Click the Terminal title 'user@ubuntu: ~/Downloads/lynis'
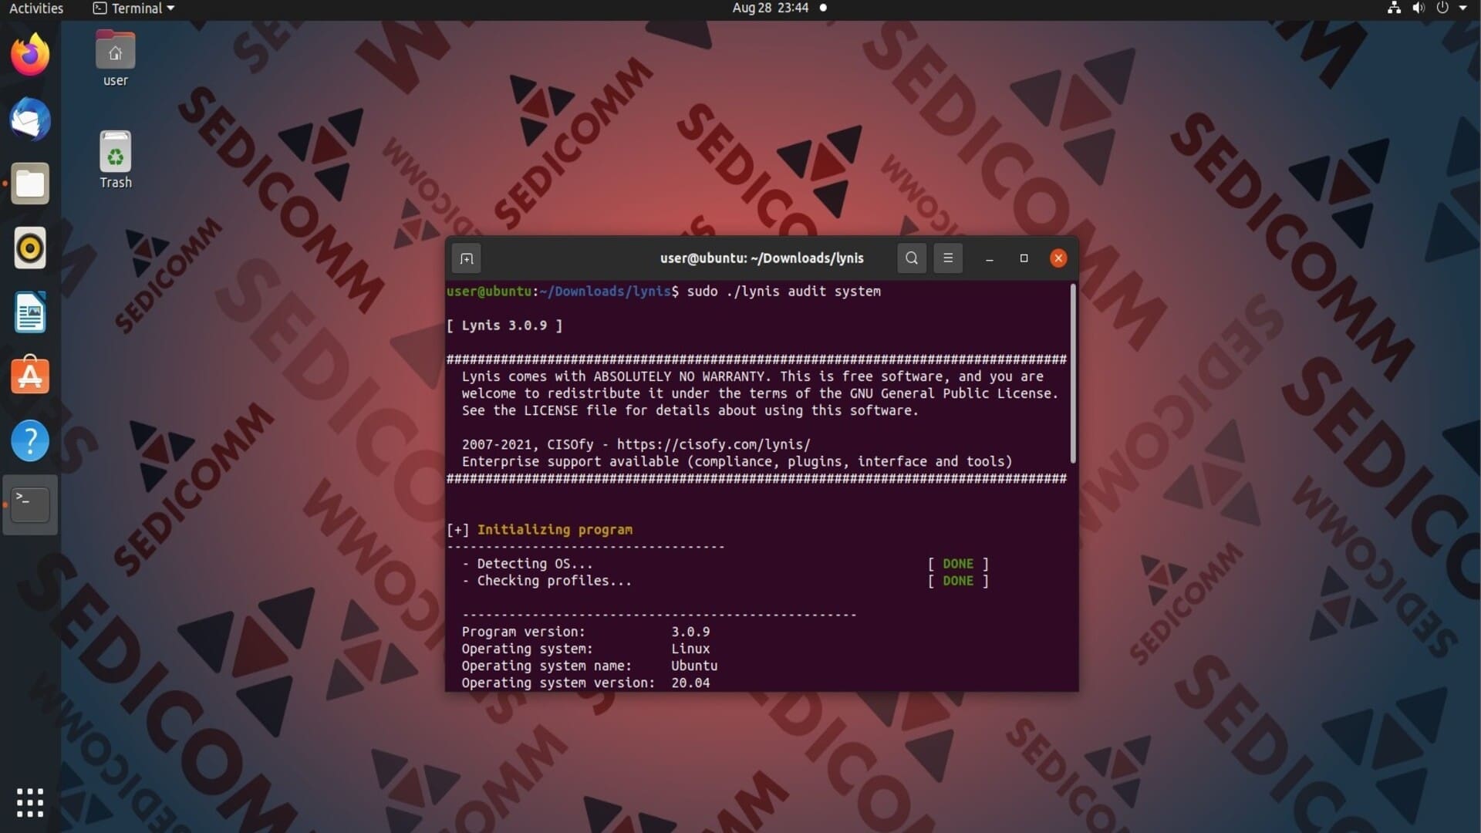 click(x=762, y=258)
